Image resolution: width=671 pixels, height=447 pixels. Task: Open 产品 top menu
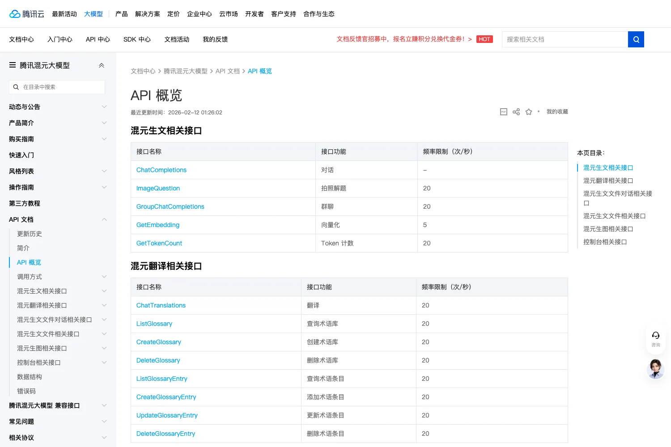(x=122, y=14)
